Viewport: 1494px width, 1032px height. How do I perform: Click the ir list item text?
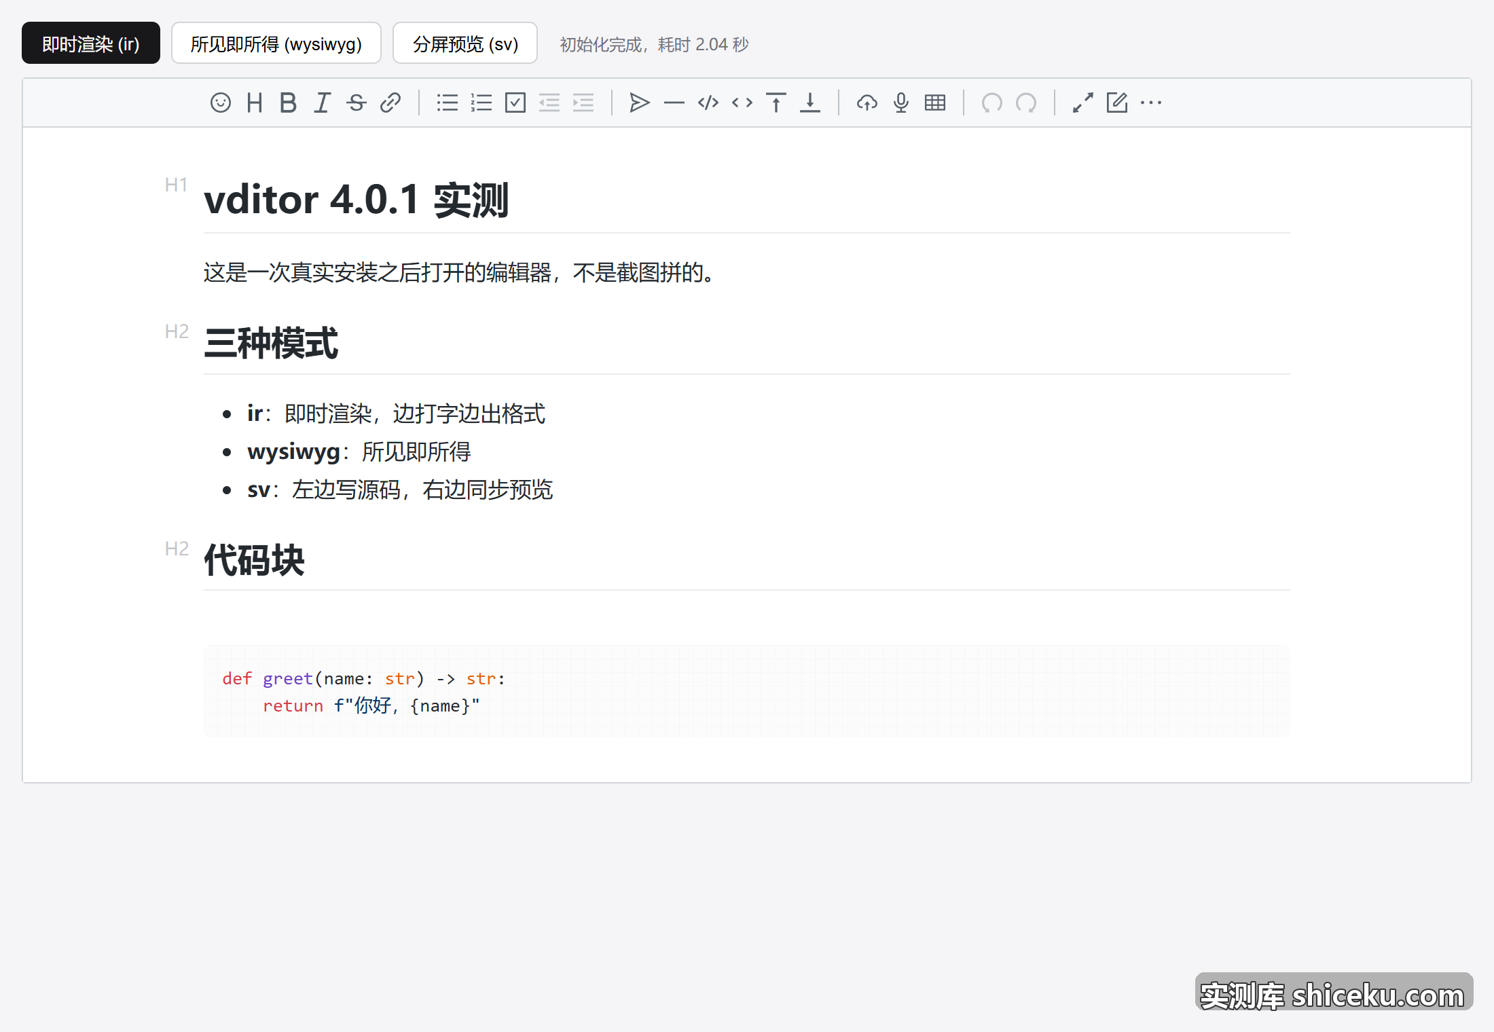click(x=396, y=413)
